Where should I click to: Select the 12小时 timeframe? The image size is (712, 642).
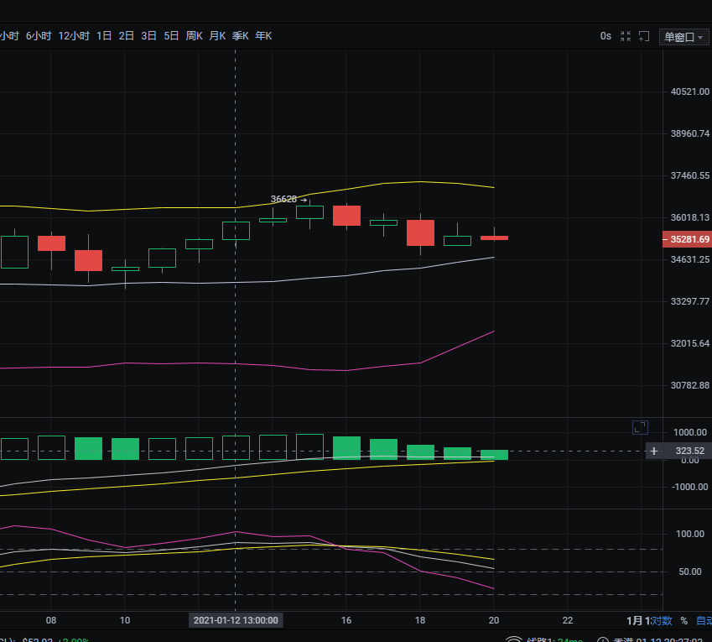pyautogui.click(x=74, y=36)
